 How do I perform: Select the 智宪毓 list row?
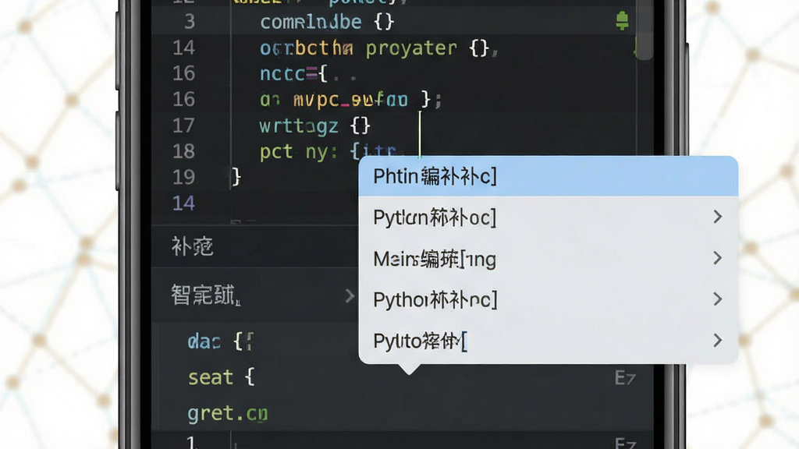pos(255,295)
